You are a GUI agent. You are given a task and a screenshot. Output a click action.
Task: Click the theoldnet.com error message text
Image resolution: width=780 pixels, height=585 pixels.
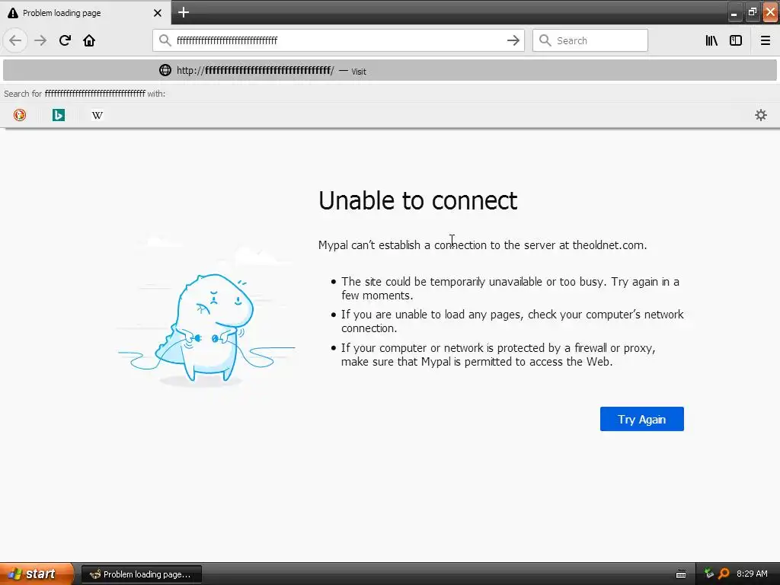pos(482,245)
